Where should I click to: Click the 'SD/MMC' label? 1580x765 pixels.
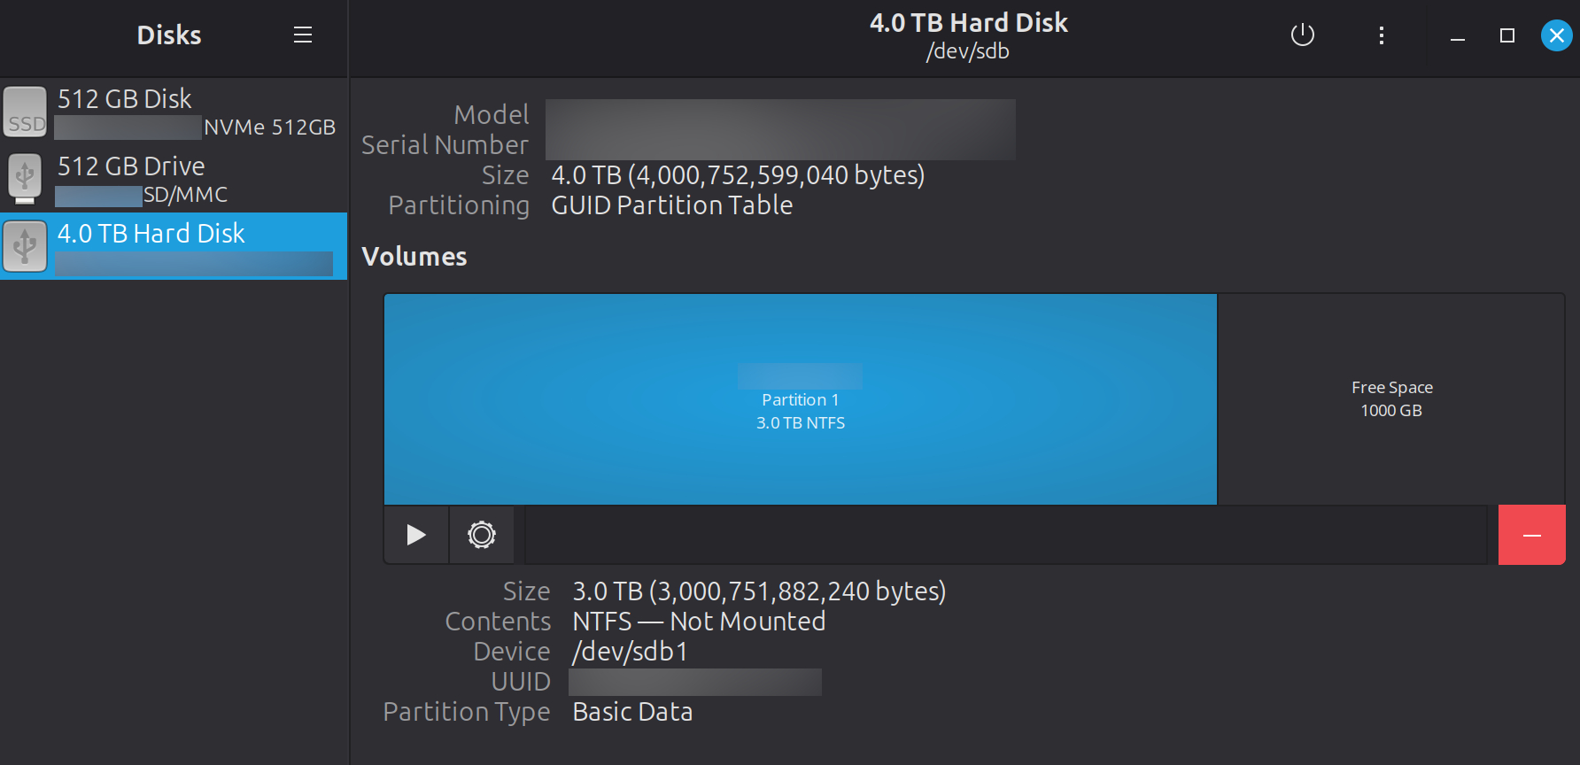coord(186,195)
